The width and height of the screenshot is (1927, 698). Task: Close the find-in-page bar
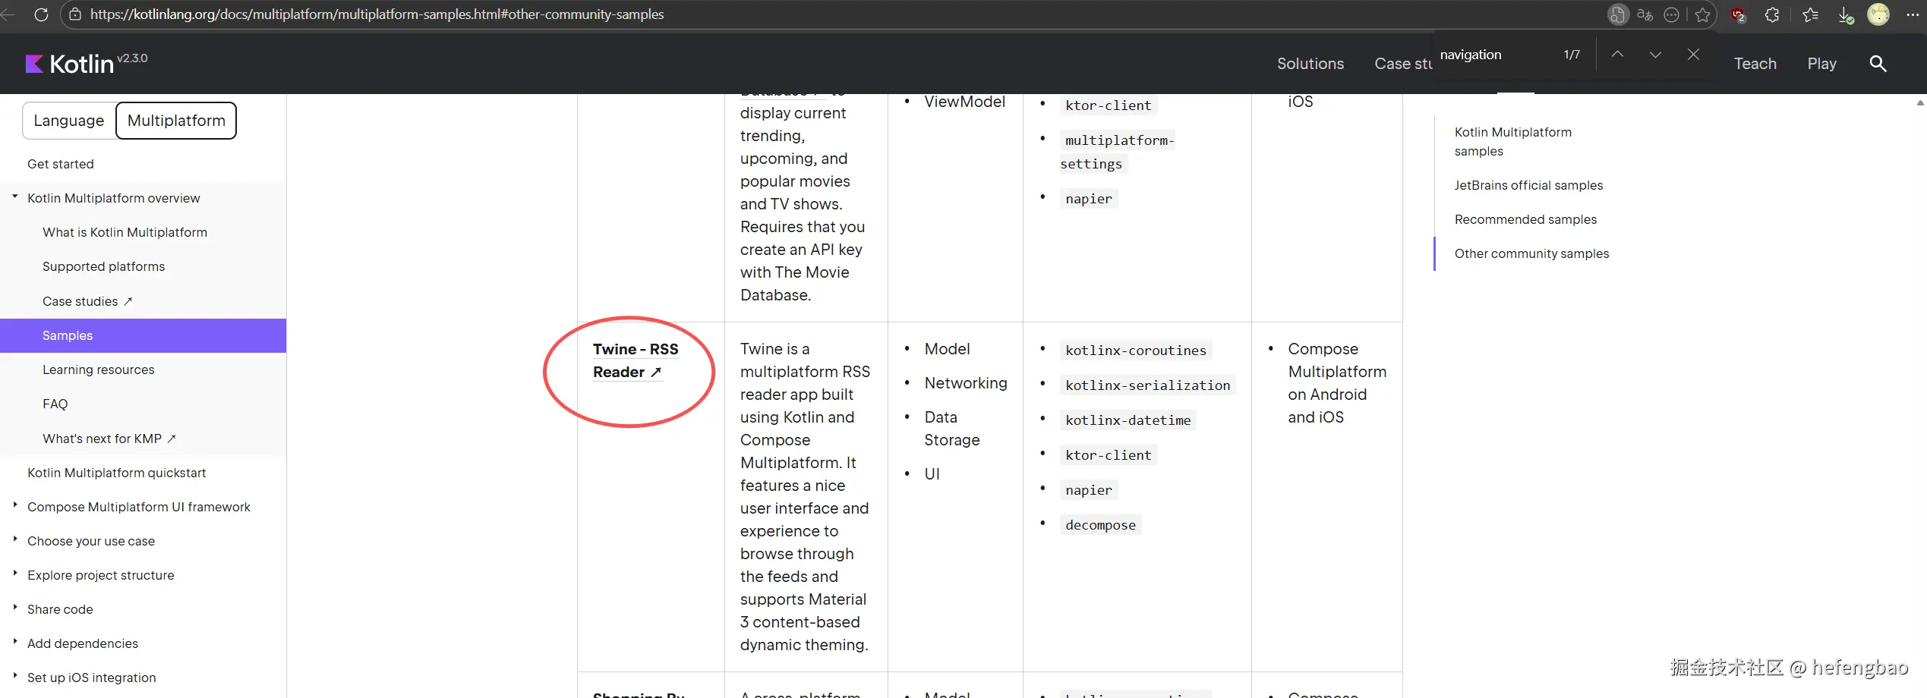[x=1693, y=55]
